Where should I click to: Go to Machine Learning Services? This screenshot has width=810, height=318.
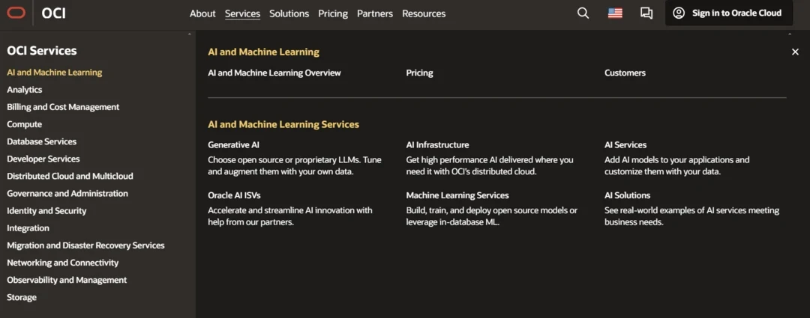point(457,195)
